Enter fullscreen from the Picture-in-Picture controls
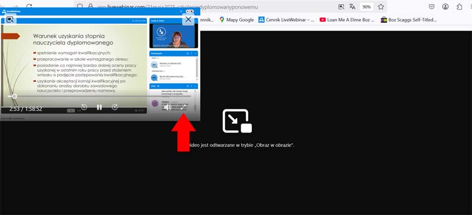The width and height of the screenshot is (472, 215). click(183, 107)
